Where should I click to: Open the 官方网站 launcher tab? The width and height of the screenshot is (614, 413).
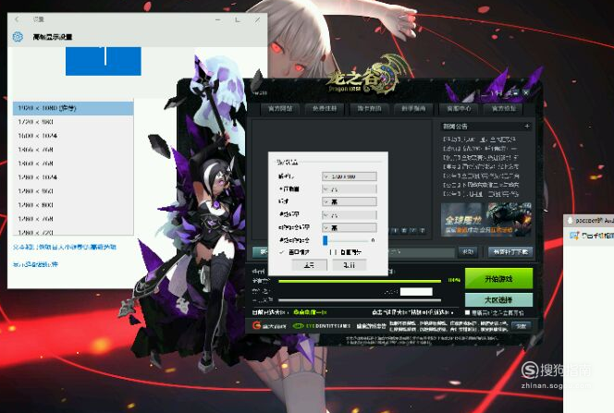point(280,109)
